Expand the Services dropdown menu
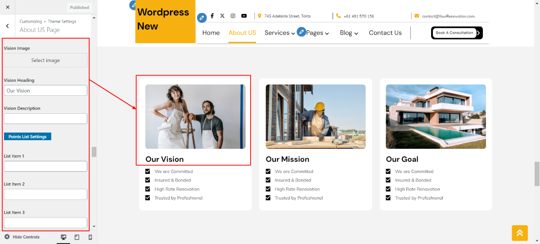Image resolution: width=540 pixels, height=244 pixels. pyautogui.click(x=279, y=33)
